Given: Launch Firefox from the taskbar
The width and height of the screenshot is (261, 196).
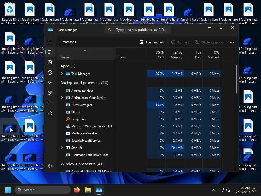Looking at the screenshot, I should pyautogui.click(x=77, y=190).
